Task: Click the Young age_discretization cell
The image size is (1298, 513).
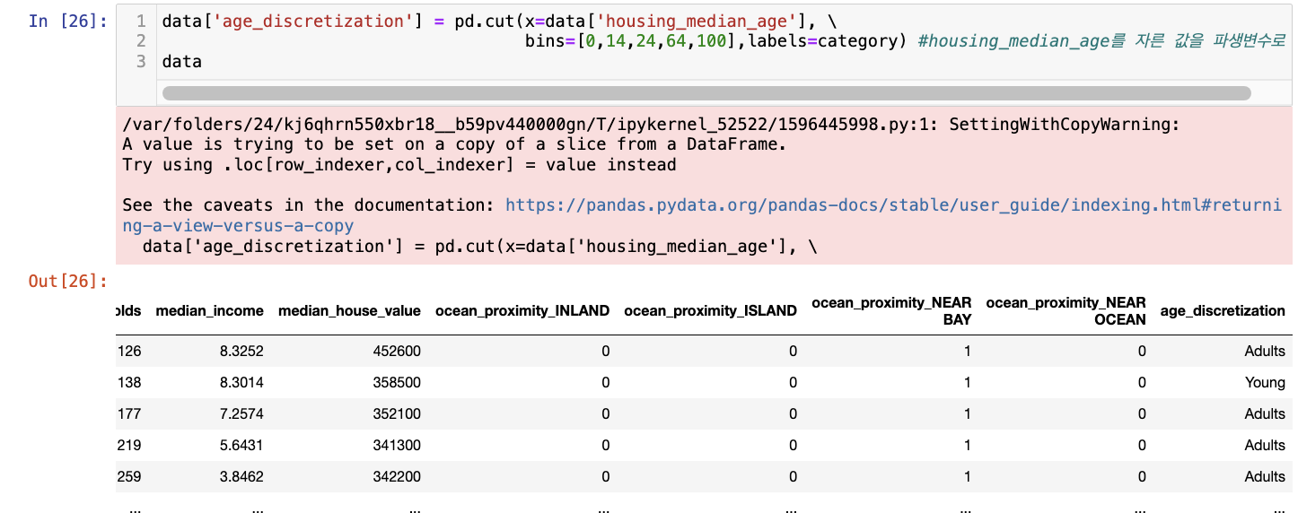Action: pyautogui.click(x=1265, y=383)
